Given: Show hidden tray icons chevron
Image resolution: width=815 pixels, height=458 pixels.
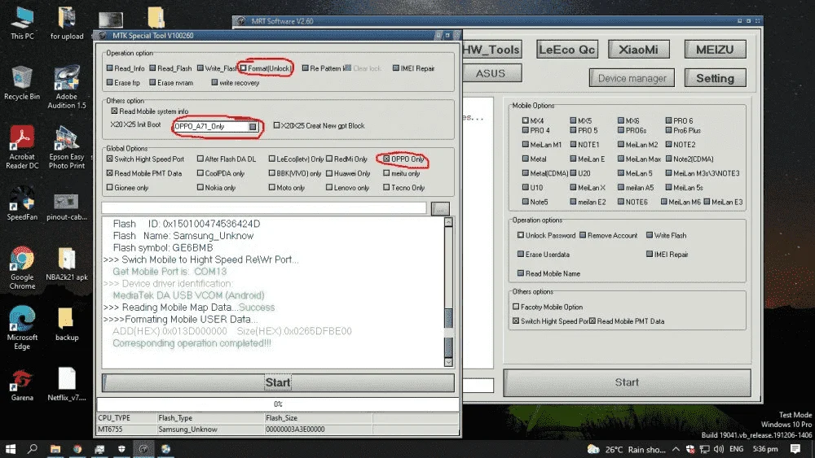Looking at the screenshot, I should coord(676,449).
